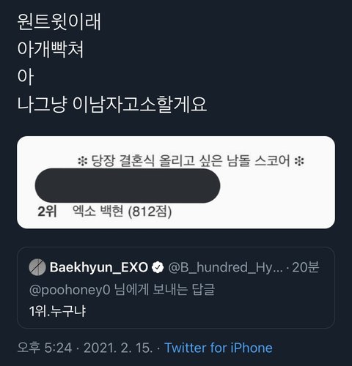Screen dimensions: 352x366
Task: Click the left snowflake symbol in image title
Action: (x=82, y=161)
